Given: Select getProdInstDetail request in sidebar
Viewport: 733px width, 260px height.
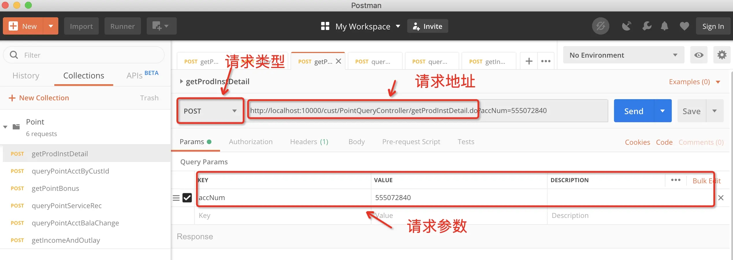Looking at the screenshot, I should [87, 154].
